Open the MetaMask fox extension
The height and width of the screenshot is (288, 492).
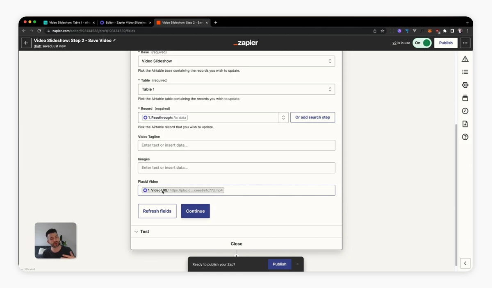pos(430,31)
